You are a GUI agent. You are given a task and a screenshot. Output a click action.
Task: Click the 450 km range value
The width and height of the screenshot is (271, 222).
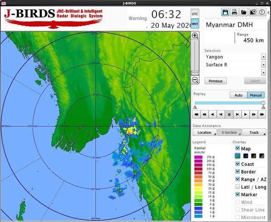[x=254, y=40]
